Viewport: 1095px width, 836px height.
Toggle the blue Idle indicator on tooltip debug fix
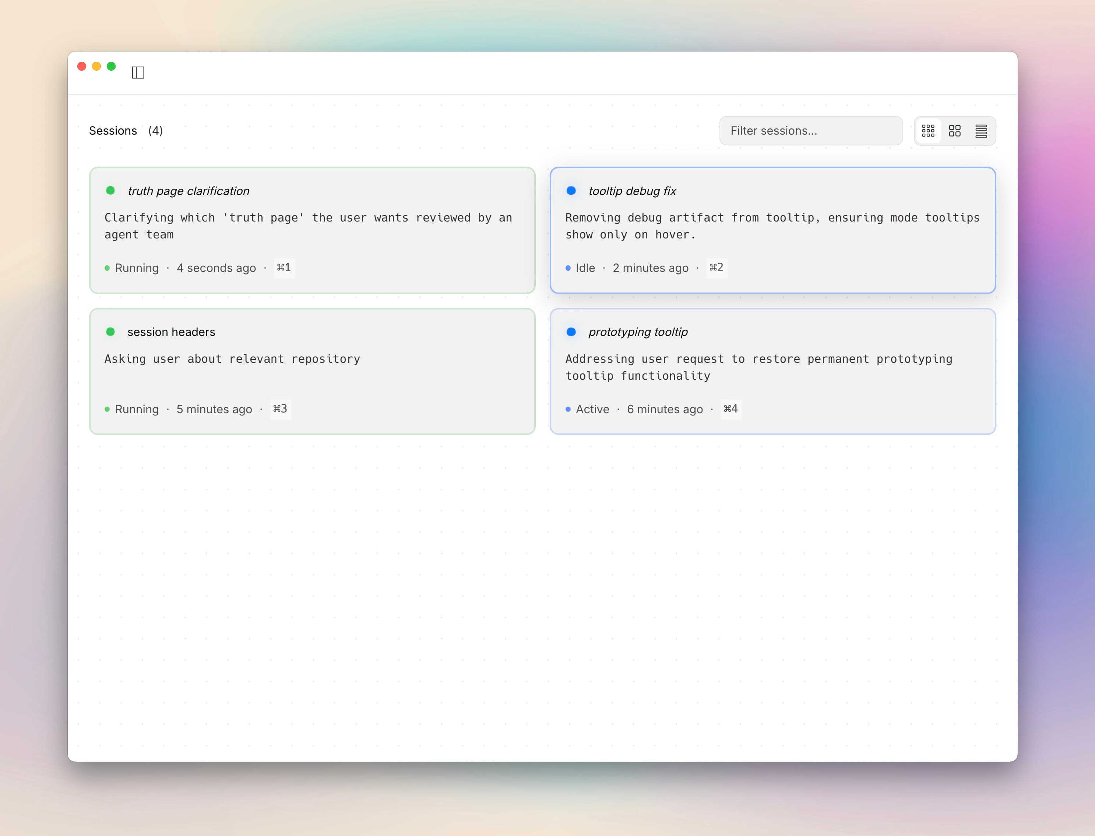tap(568, 268)
